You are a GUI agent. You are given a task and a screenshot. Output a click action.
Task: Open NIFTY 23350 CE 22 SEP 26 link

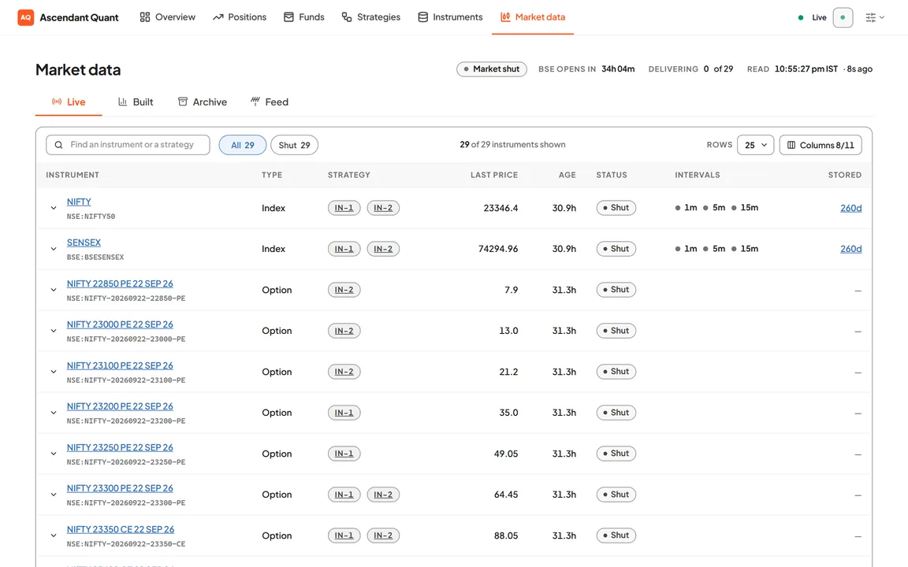(121, 529)
